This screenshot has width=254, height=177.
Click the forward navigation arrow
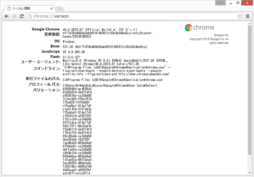(x=14, y=16)
